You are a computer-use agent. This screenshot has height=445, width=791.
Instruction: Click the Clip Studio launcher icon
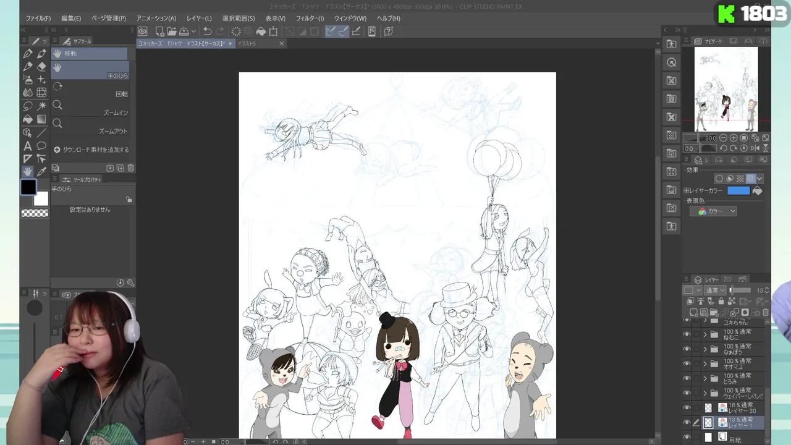tap(143, 31)
